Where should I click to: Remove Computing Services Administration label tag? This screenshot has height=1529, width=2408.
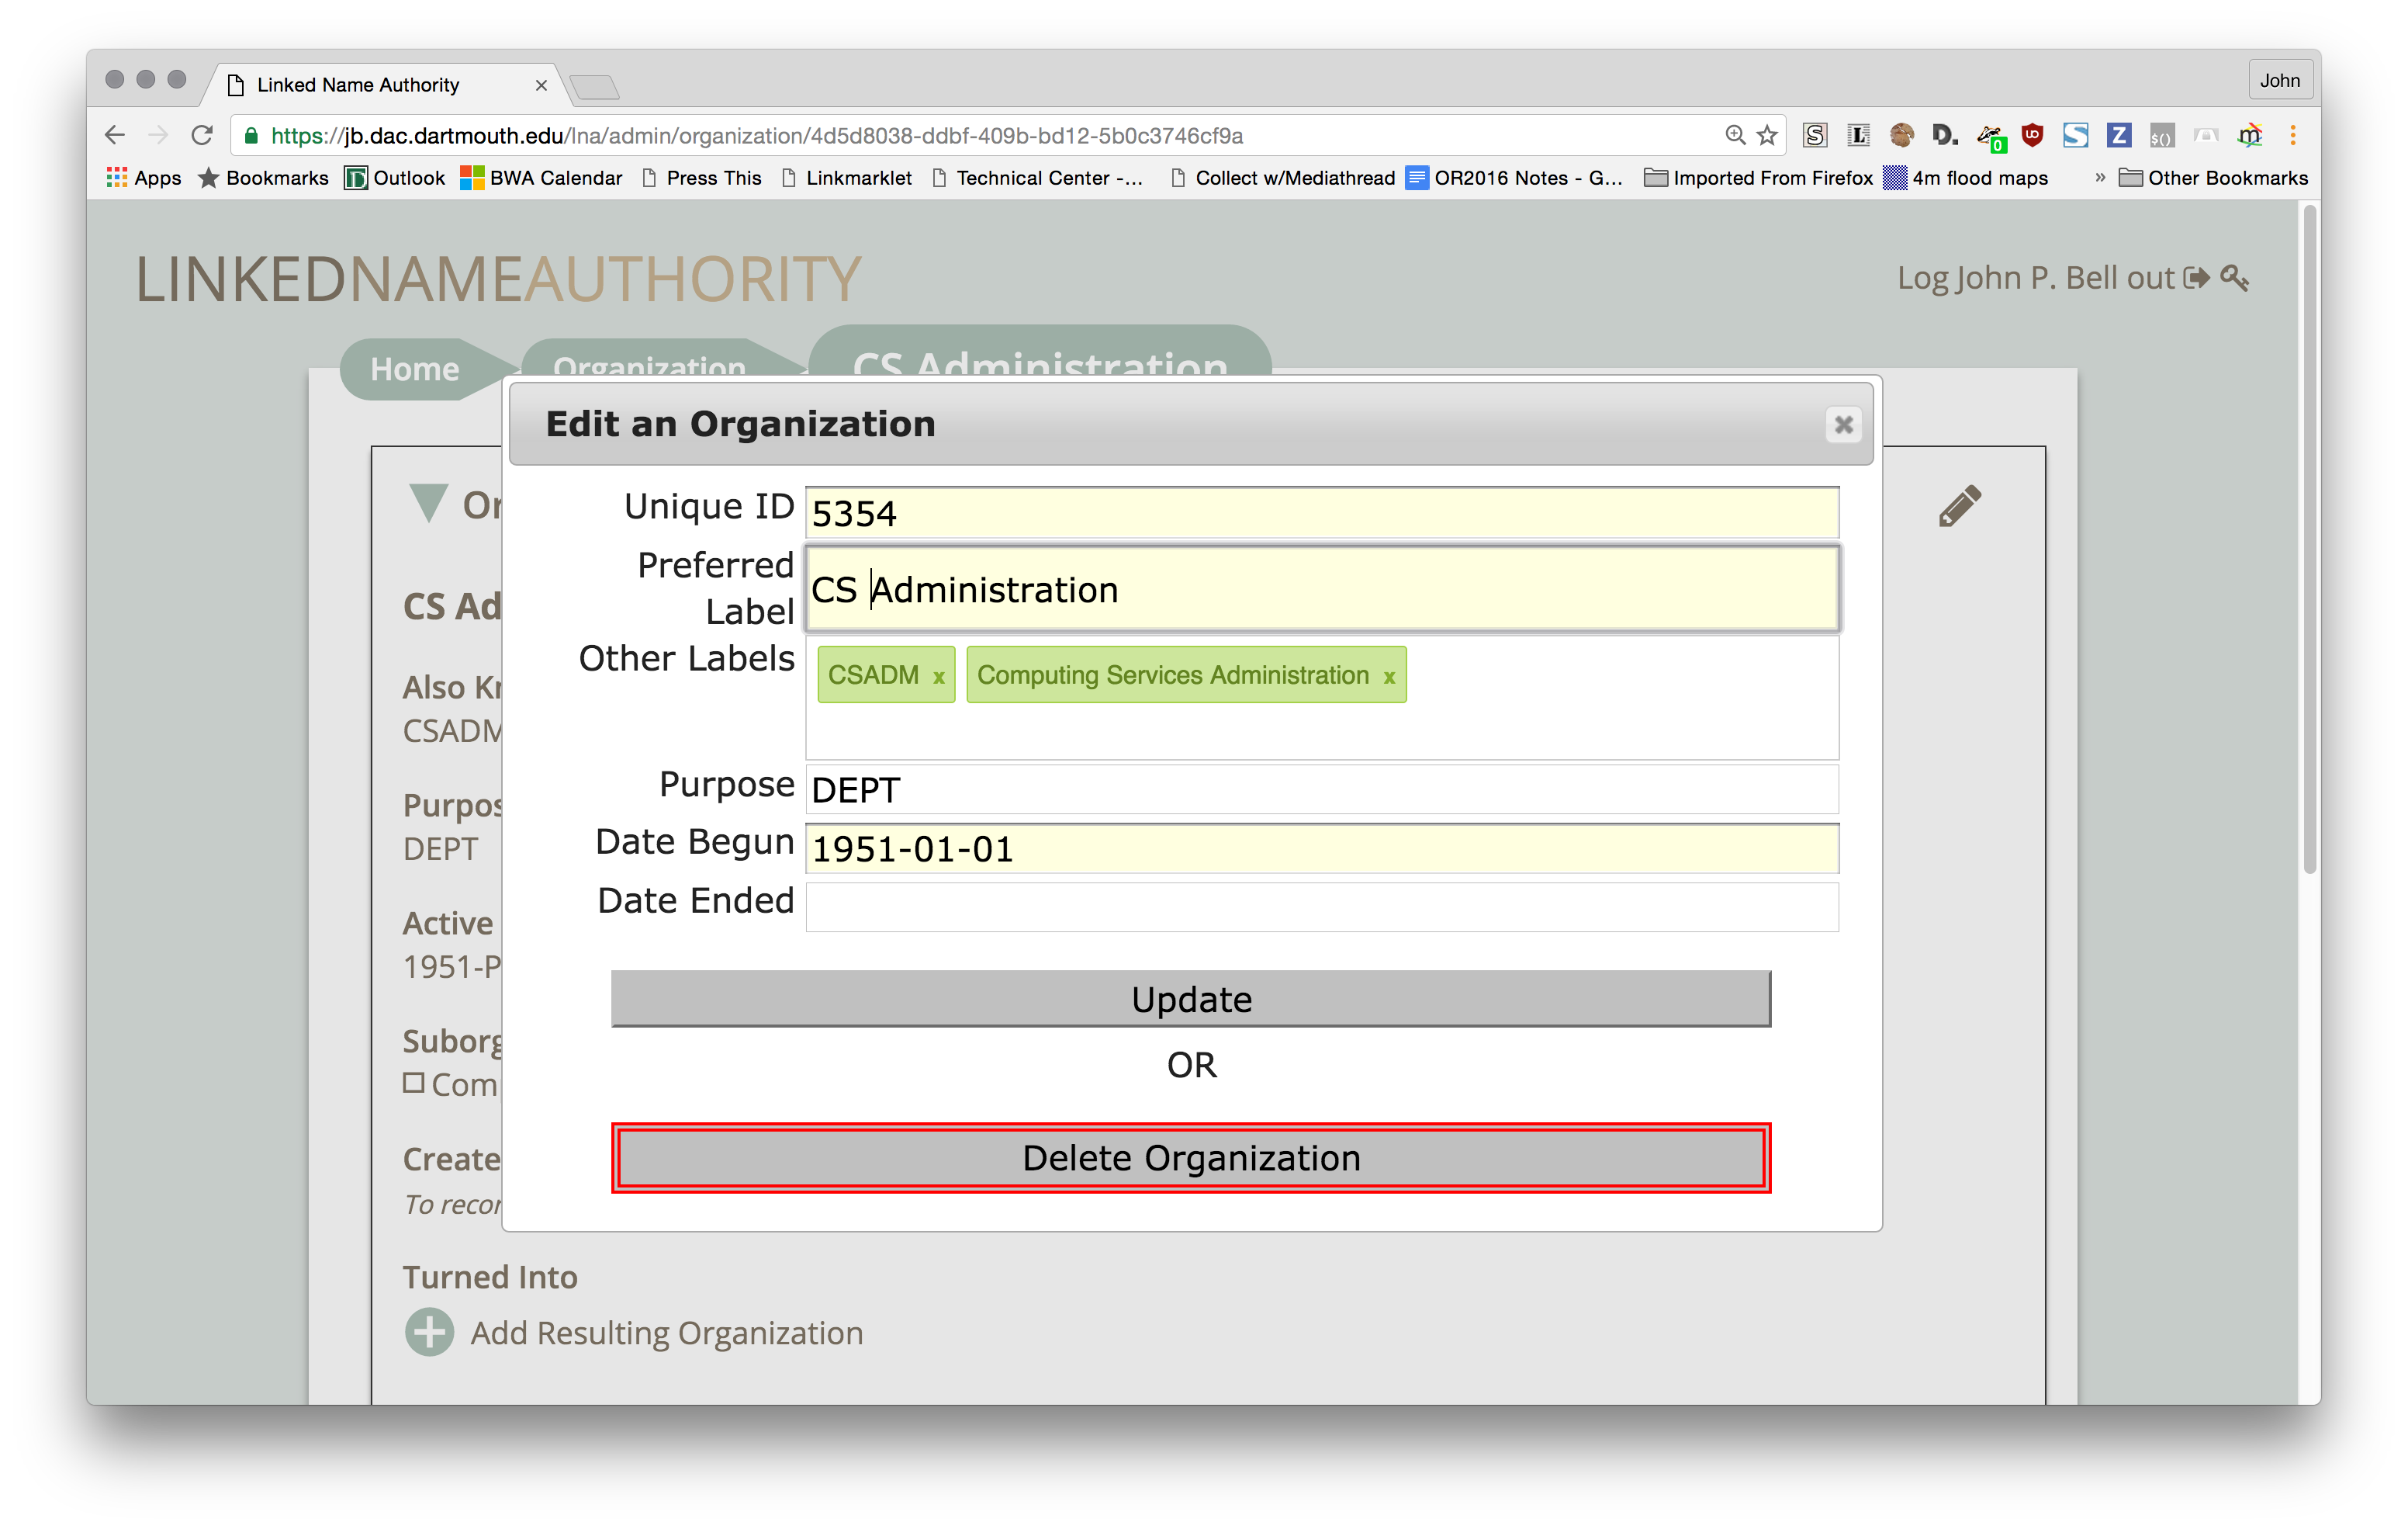[1389, 678]
